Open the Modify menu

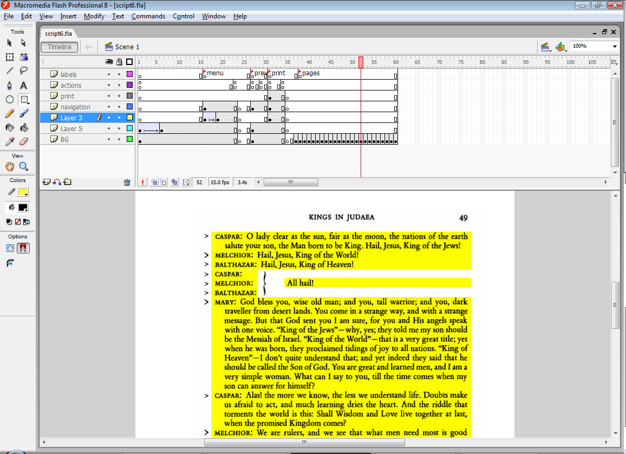(x=94, y=16)
